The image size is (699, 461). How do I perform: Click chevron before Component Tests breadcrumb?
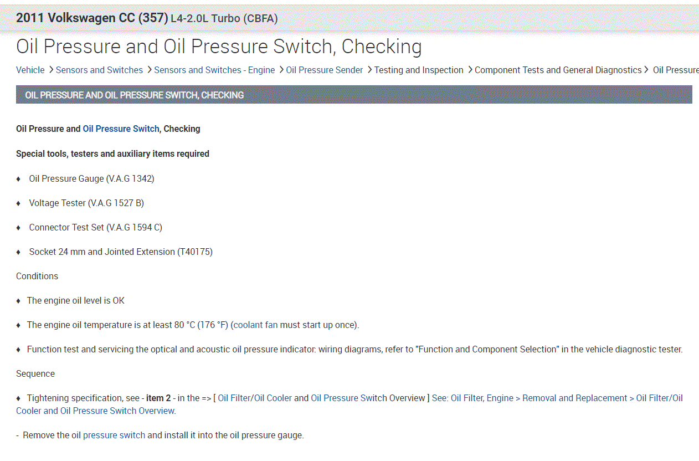(470, 70)
